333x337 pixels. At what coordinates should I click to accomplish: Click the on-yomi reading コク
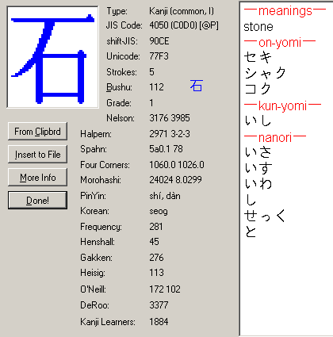tap(258, 89)
